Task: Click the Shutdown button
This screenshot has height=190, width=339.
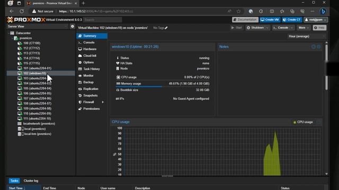Action: pyautogui.click(x=255, y=28)
